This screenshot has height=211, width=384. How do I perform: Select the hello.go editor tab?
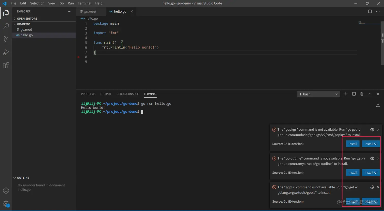click(121, 11)
